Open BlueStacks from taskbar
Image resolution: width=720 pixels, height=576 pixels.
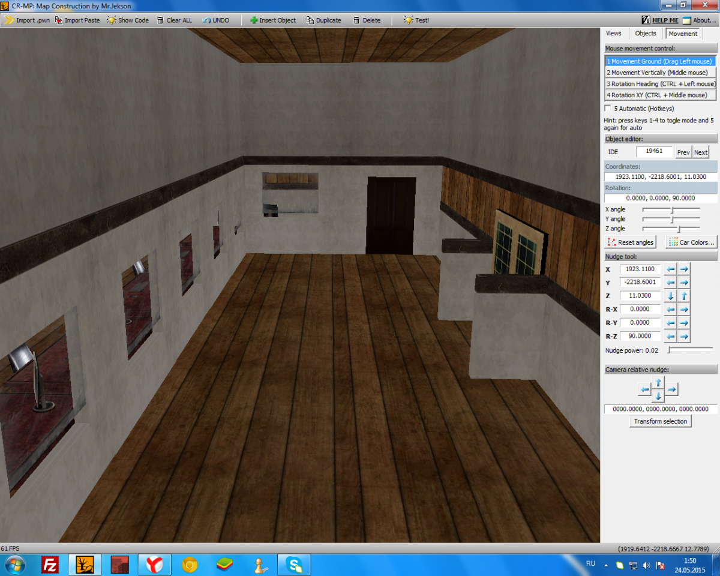pos(224,565)
